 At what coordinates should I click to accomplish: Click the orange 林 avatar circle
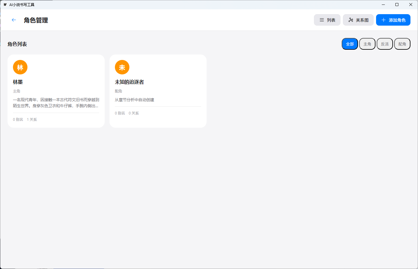pos(20,67)
